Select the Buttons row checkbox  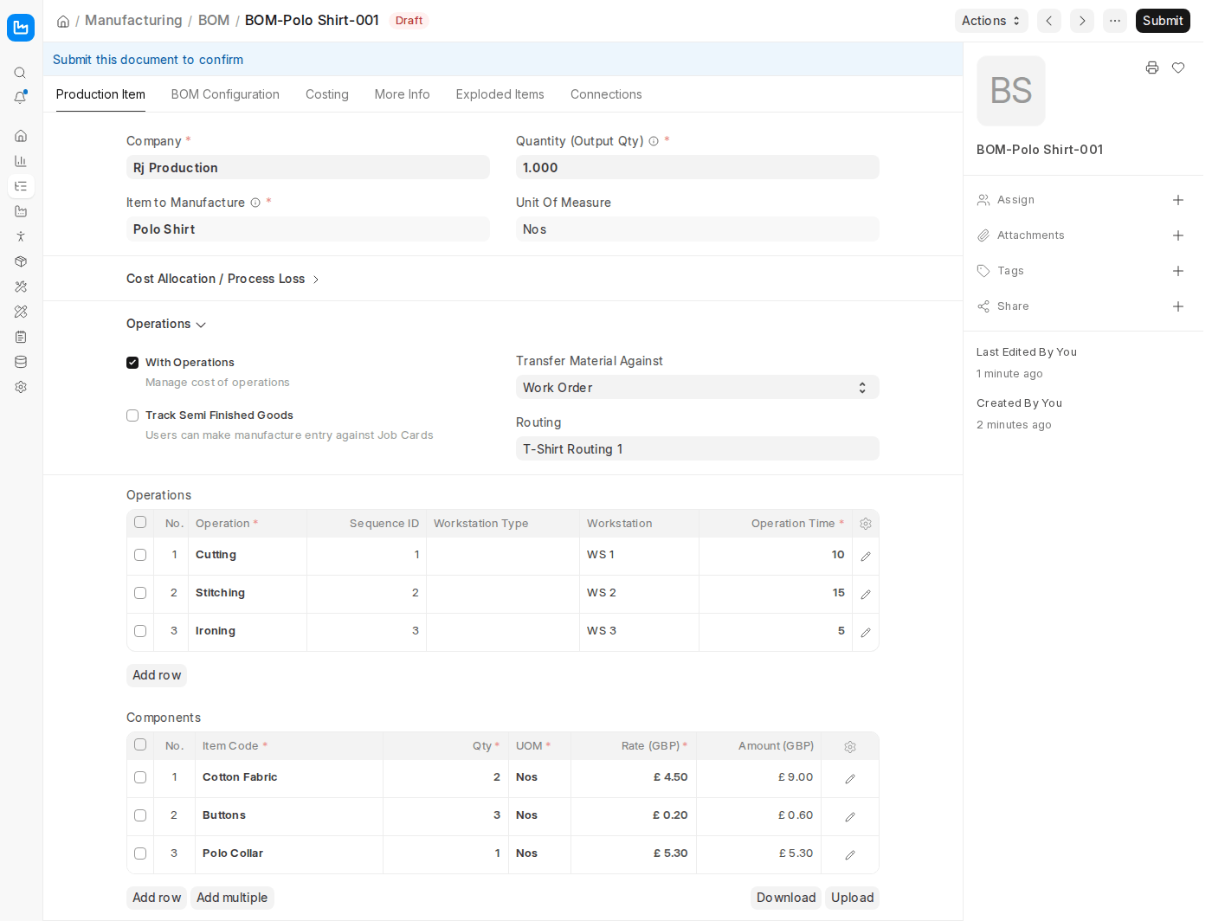[140, 815]
